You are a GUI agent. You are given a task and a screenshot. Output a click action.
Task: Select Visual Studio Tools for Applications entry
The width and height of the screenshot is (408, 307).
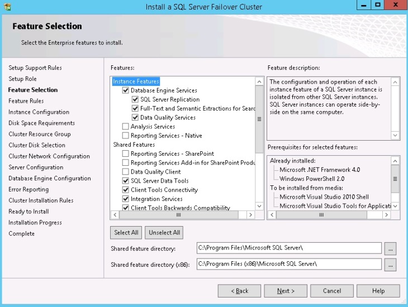[335, 206]
